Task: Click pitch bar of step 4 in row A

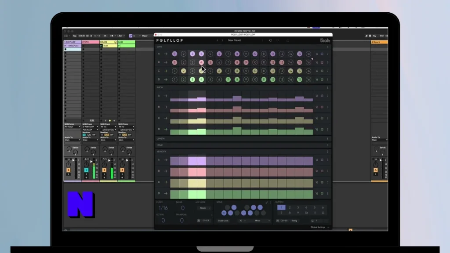Action: pos(201,99)
